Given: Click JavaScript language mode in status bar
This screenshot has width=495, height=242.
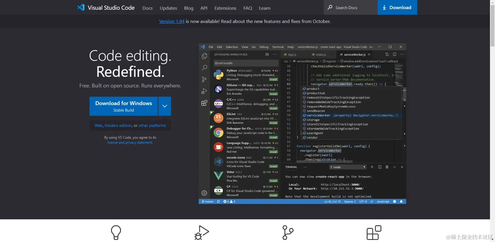Looking at the screenshot, I should coord(383,202).
